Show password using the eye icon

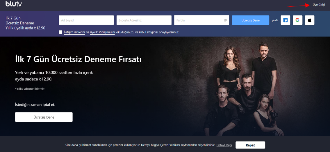click(225, 20)
